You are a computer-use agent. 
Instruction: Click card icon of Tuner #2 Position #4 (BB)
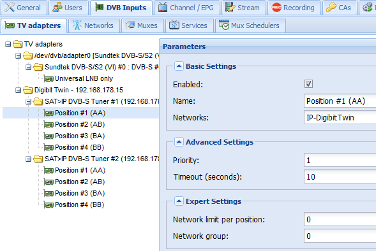tap(49, 205)
